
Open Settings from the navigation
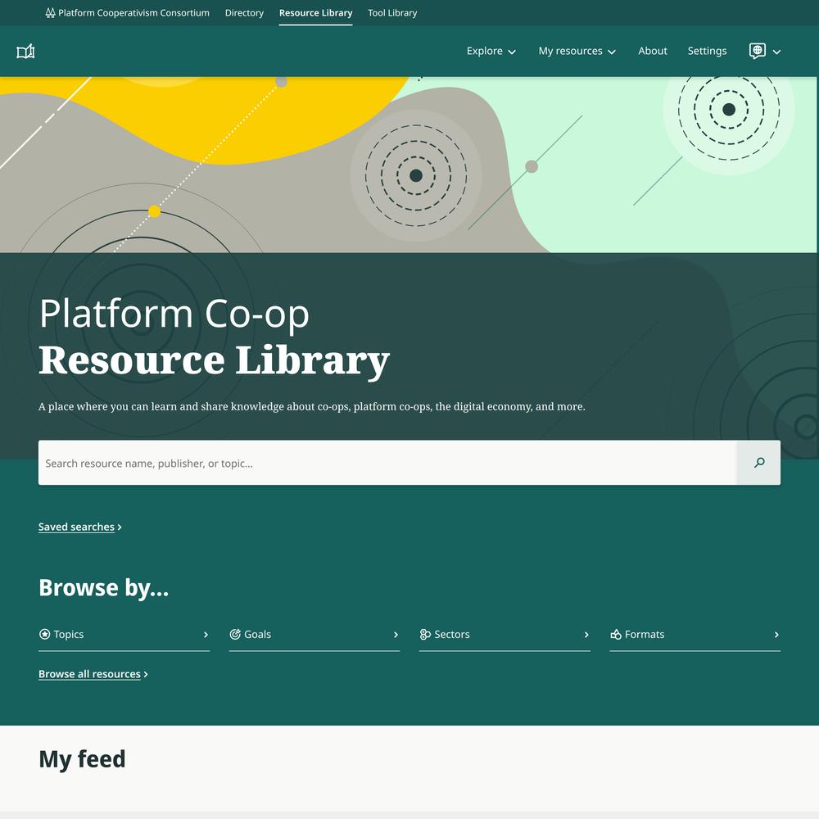pyautogui.click(x=707, y=51)
